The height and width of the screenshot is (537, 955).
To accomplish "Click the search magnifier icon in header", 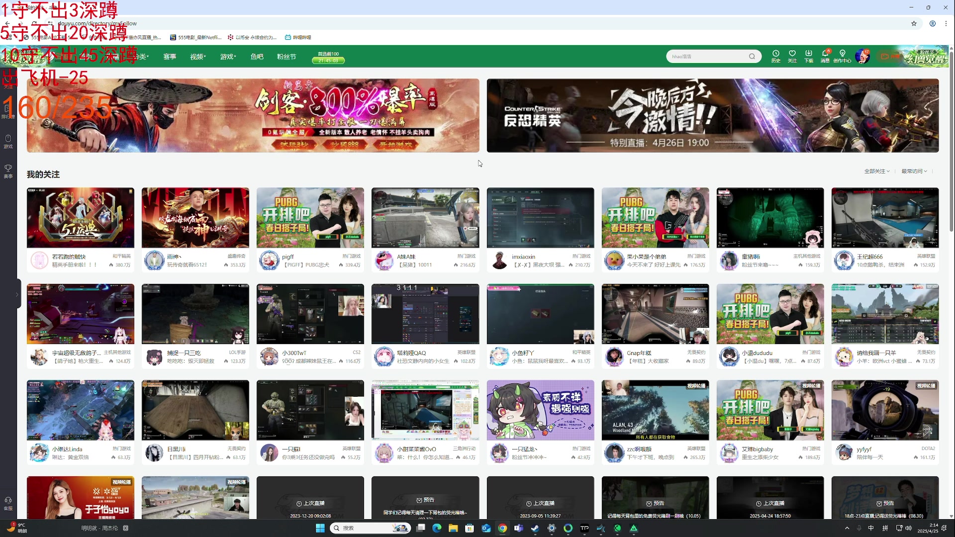I will point(752,56).
